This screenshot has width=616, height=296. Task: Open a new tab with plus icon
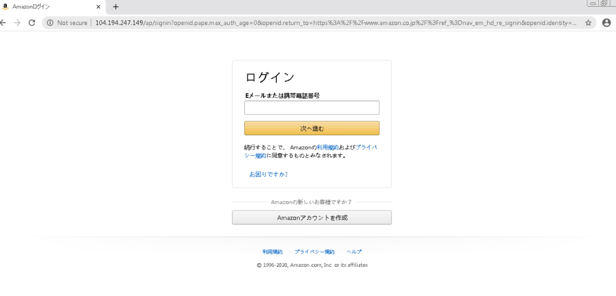pyautogui.click(x=115, y=7)
